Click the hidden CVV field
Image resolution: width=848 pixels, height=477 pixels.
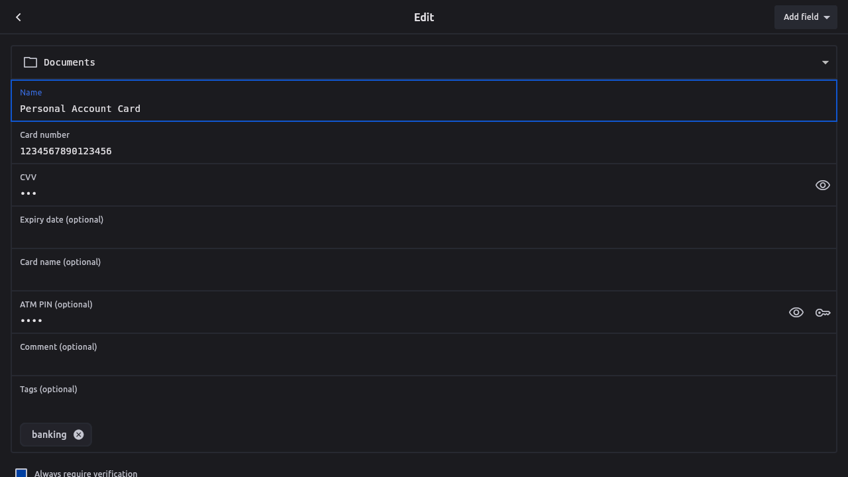coord(397,193)
